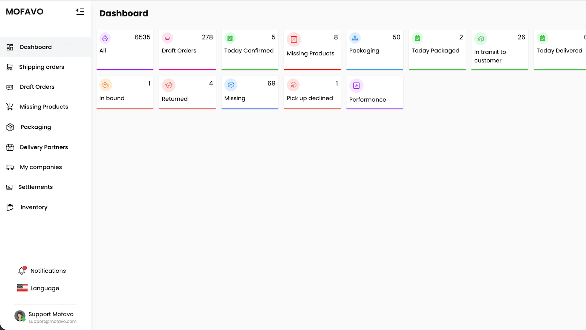
Task: Click the green package icon on In transit card
Action: pyautogui.click(x=481, y=39)
